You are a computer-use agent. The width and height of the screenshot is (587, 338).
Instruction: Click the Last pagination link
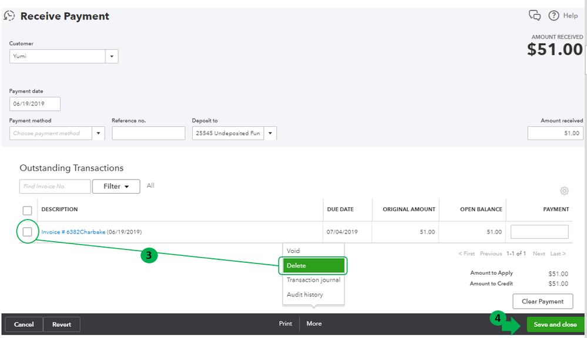[558, 253]
